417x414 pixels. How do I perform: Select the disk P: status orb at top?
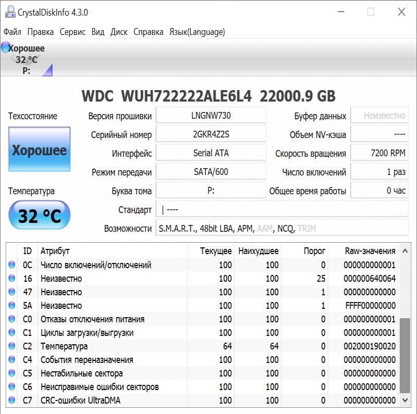click(x=6, y=48)
